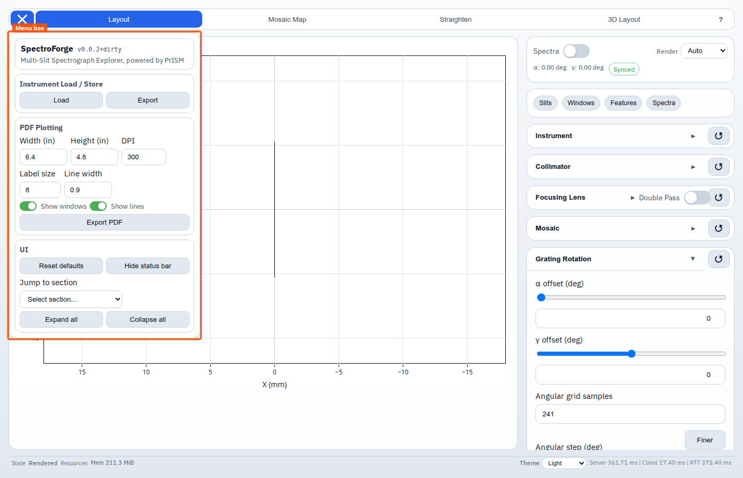Adjust the α offset slider
743x478 pixels.
point(631,297)
